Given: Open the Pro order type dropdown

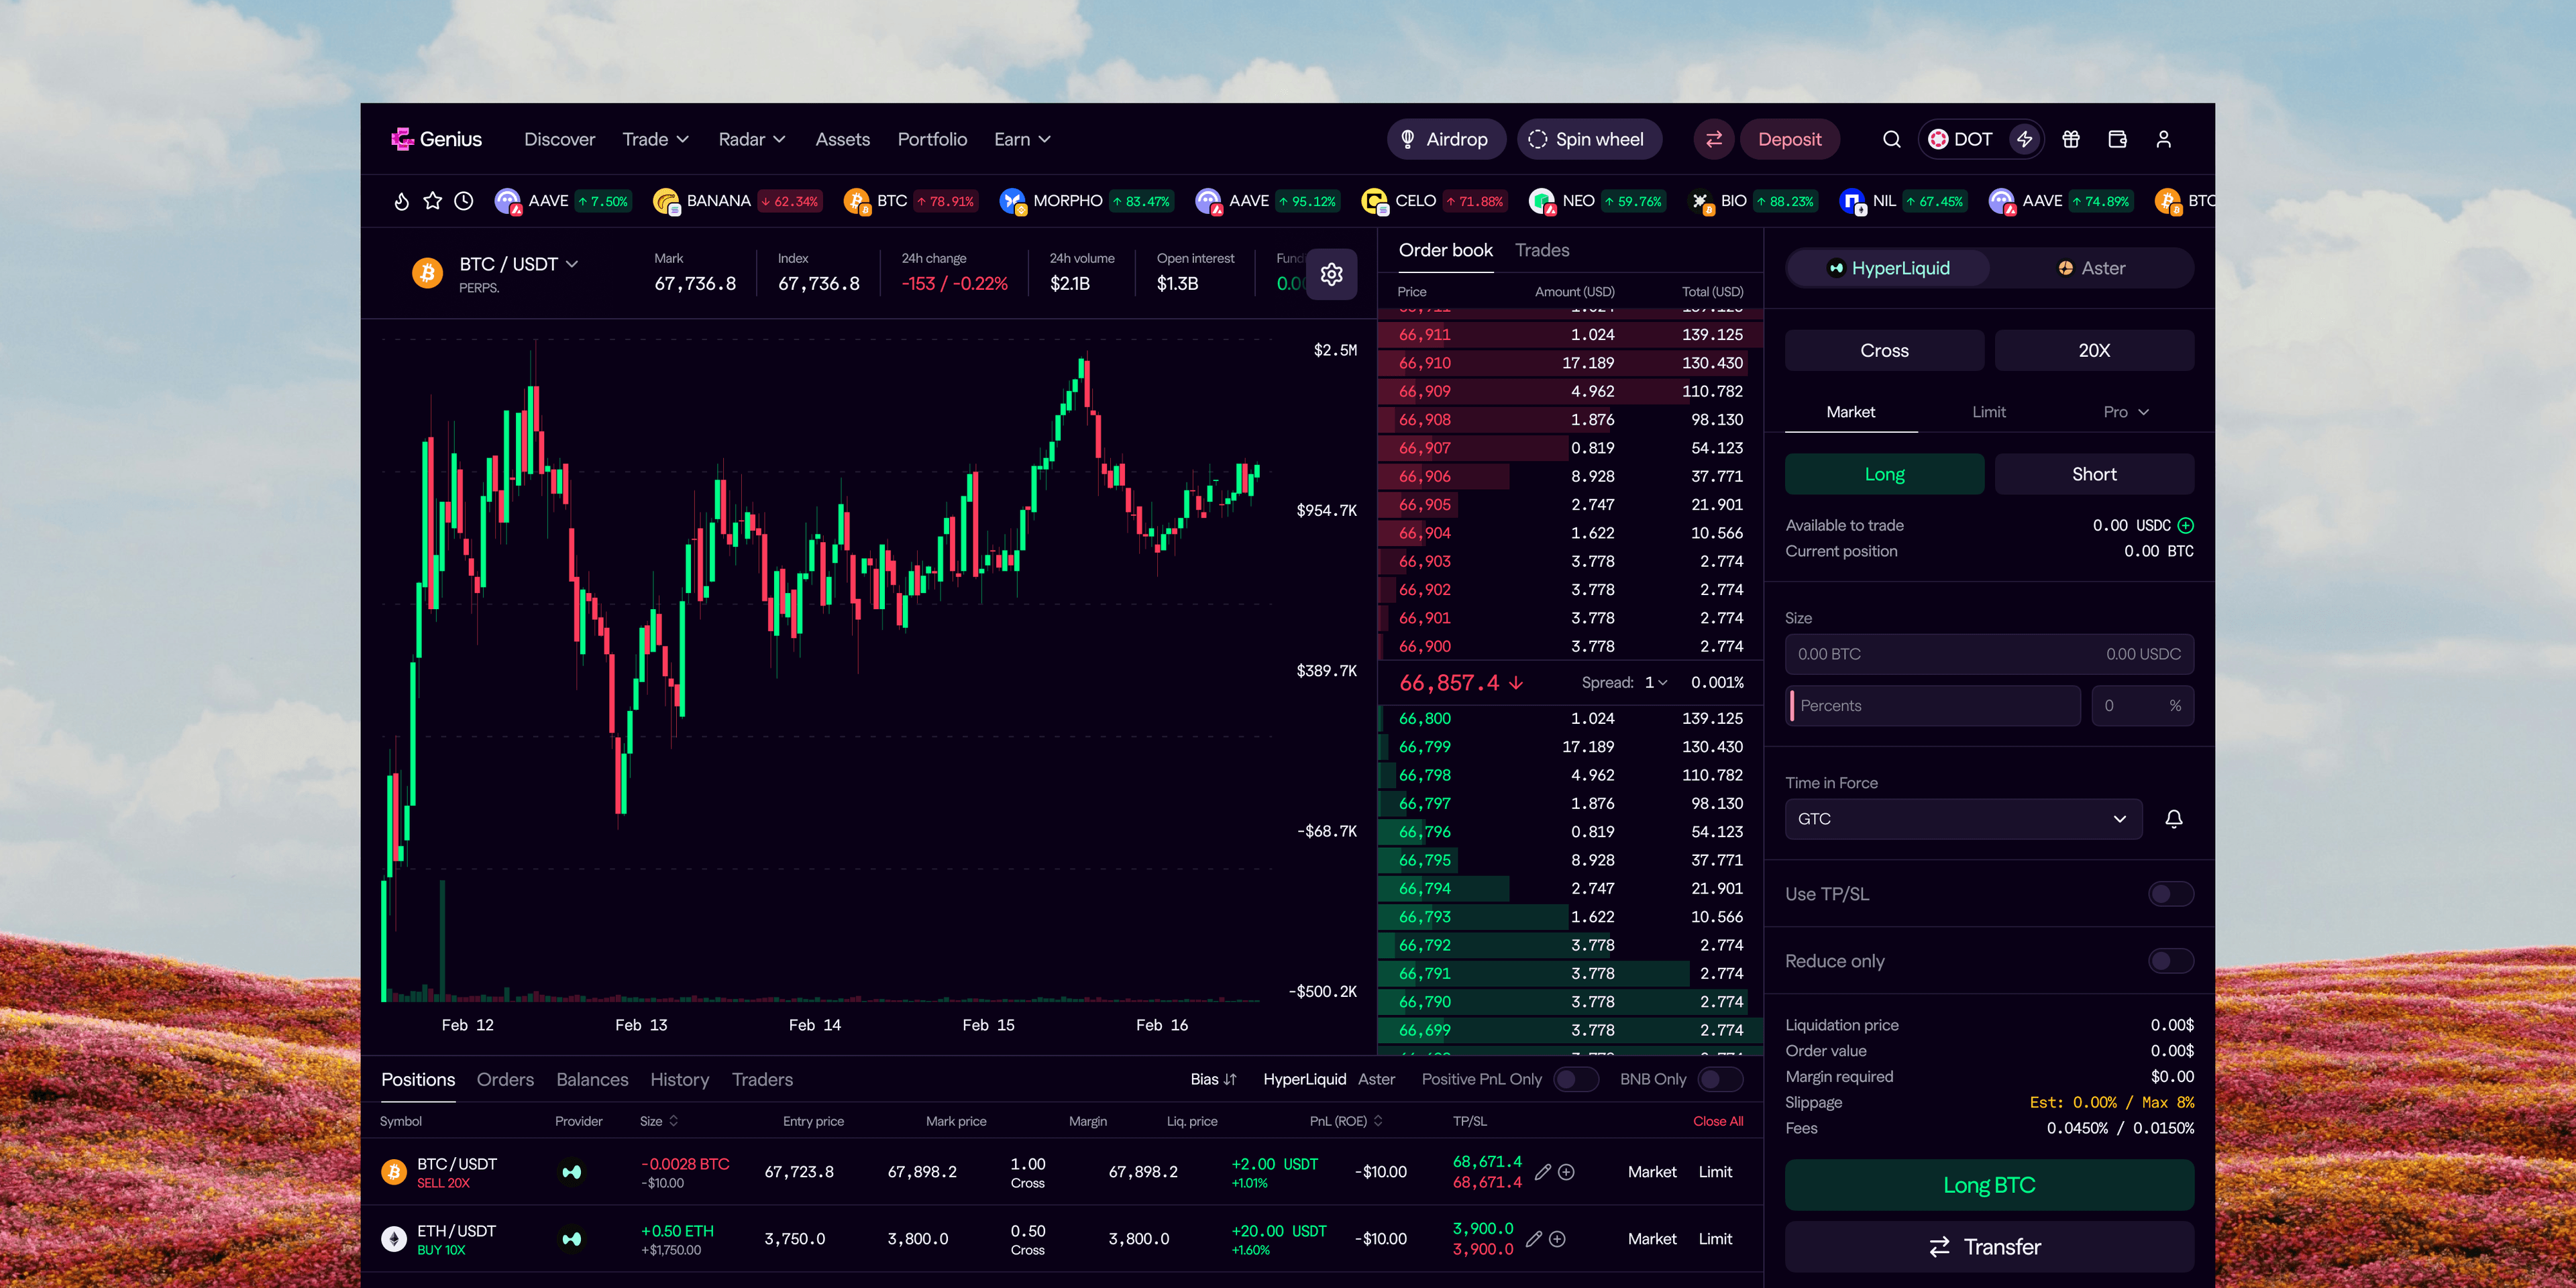Looking at the screenshot, I should [2126, 412].
